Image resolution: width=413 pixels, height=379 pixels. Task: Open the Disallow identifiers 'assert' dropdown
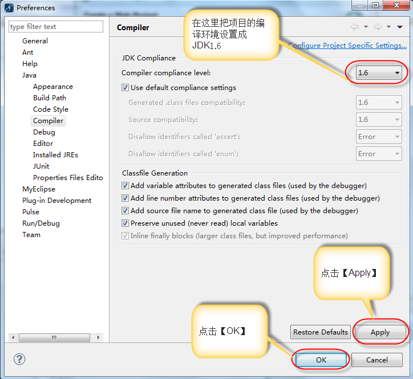[379, 137]
